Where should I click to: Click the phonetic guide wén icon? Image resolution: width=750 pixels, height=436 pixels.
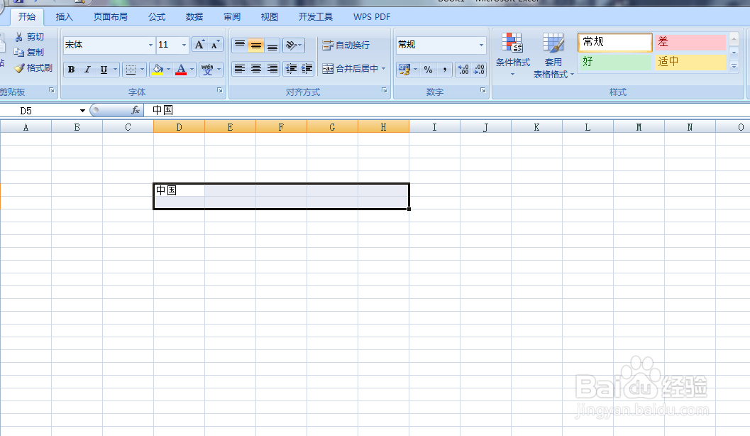207,70
